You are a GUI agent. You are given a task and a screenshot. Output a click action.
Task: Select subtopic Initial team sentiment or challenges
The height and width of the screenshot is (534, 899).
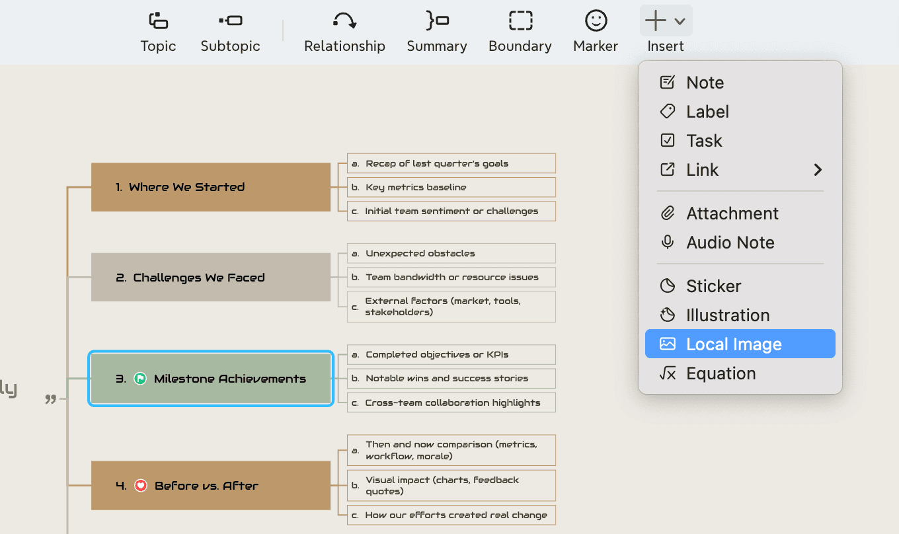[451, 211]
